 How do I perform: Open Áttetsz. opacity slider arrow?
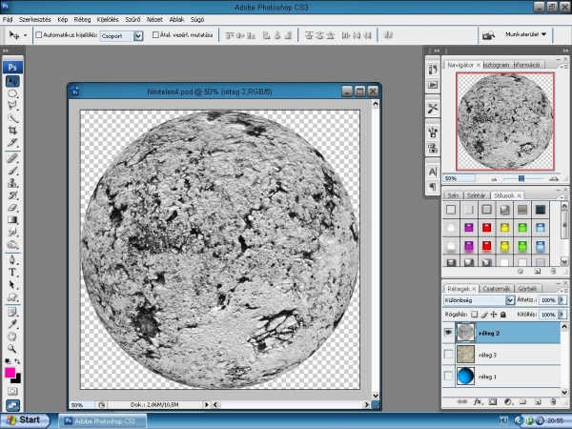tap(562, 300)
